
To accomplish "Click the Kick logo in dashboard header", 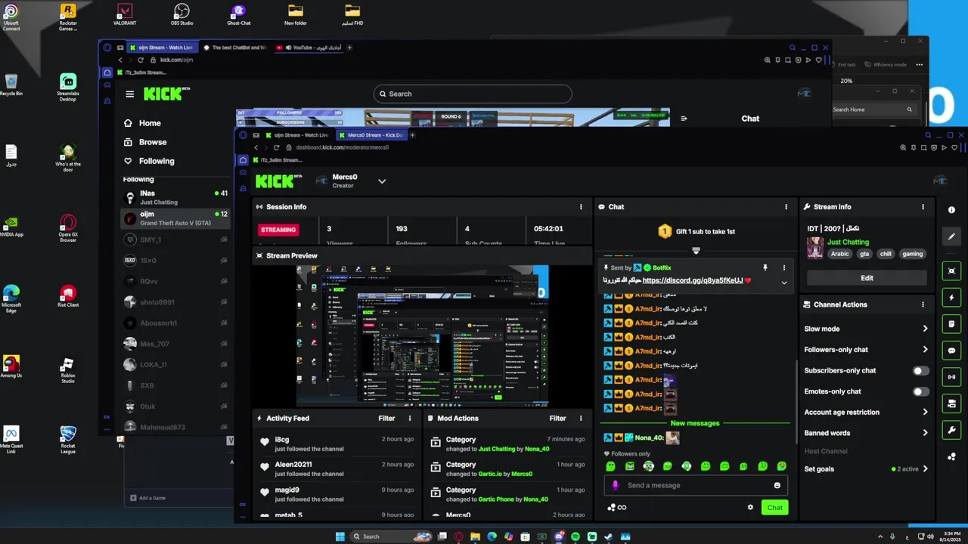I will [x=278, y=181].
